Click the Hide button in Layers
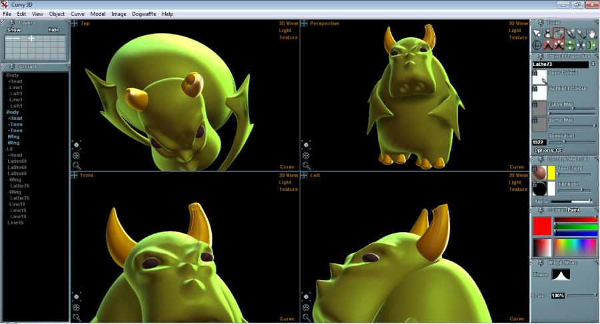This screenshot has width=600, height=324. [x=53, y=30]
